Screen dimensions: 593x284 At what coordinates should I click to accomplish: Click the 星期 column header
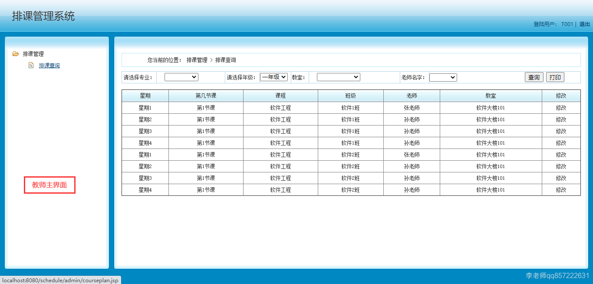coord(145,96)
